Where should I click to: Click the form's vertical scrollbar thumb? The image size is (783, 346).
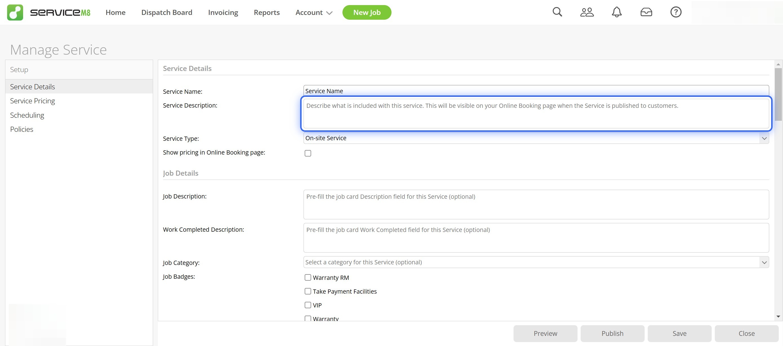click(x=778, y=94)
